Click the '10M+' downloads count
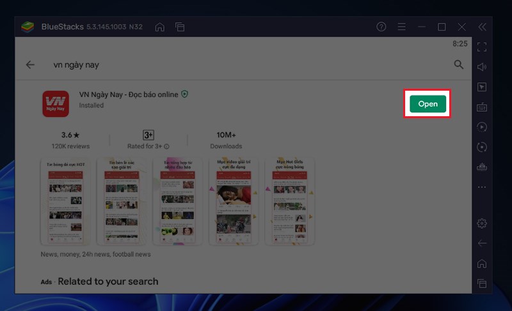 (x=226, y=135)
